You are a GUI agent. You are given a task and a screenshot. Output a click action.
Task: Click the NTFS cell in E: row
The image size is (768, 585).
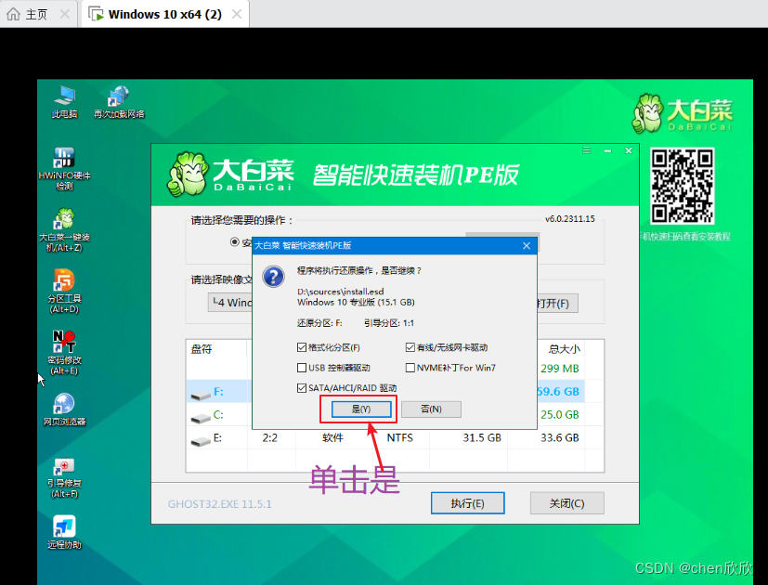399,437
